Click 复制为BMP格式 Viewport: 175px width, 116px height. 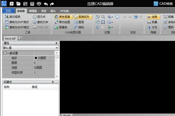17,27
